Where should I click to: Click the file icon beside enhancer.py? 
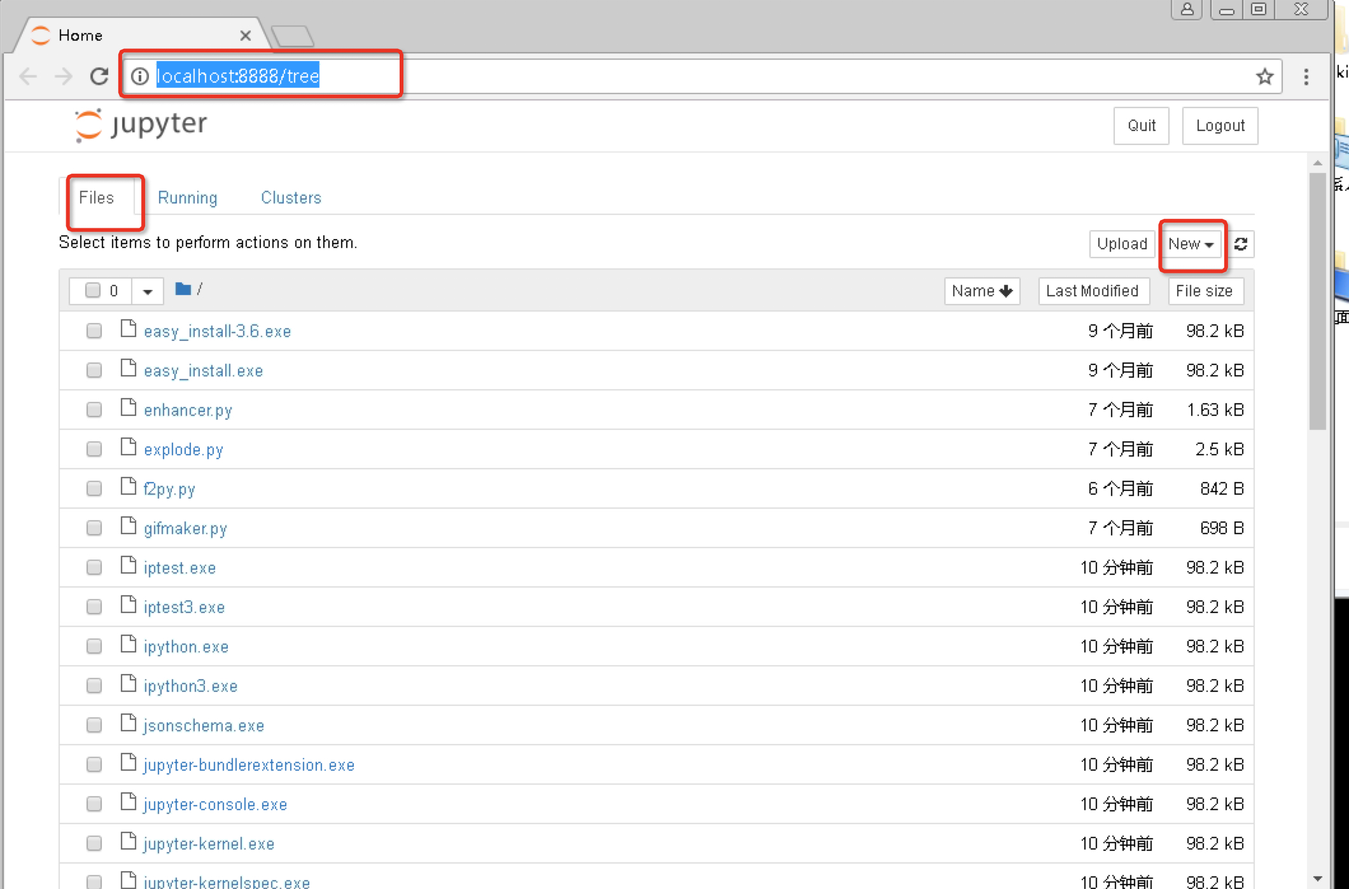click(129, 408)
